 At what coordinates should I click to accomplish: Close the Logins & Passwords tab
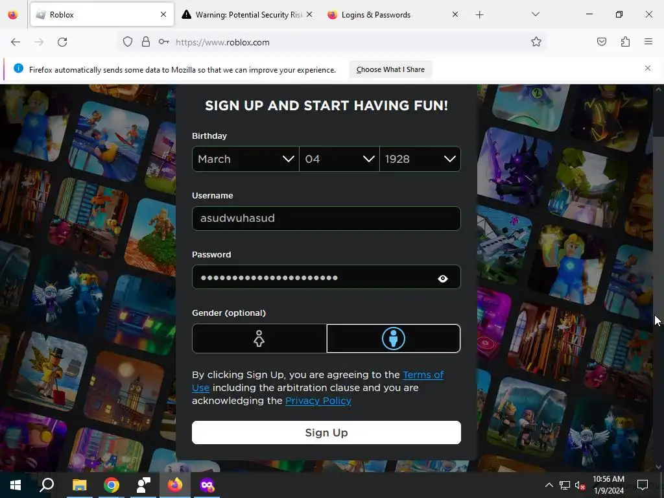click(x=455, y=15)
